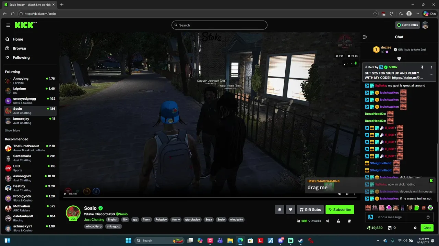Click the browser address bar

pyautogui.click(x=197, y=14)
